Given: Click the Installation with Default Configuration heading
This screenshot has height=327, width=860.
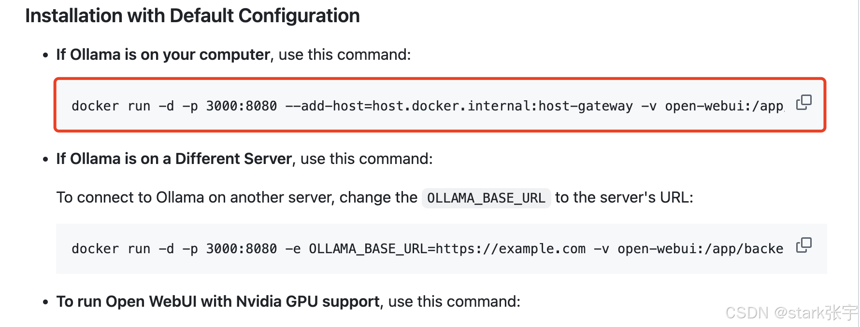Looking at the screenshot, I should click(192, 16).
